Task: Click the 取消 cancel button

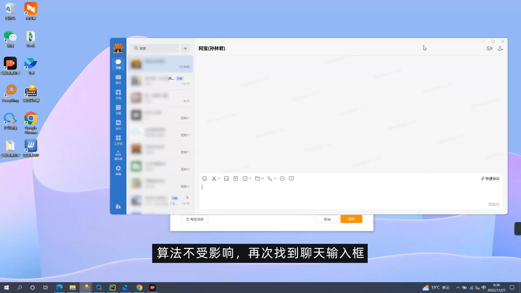Action: pos(327,219)
